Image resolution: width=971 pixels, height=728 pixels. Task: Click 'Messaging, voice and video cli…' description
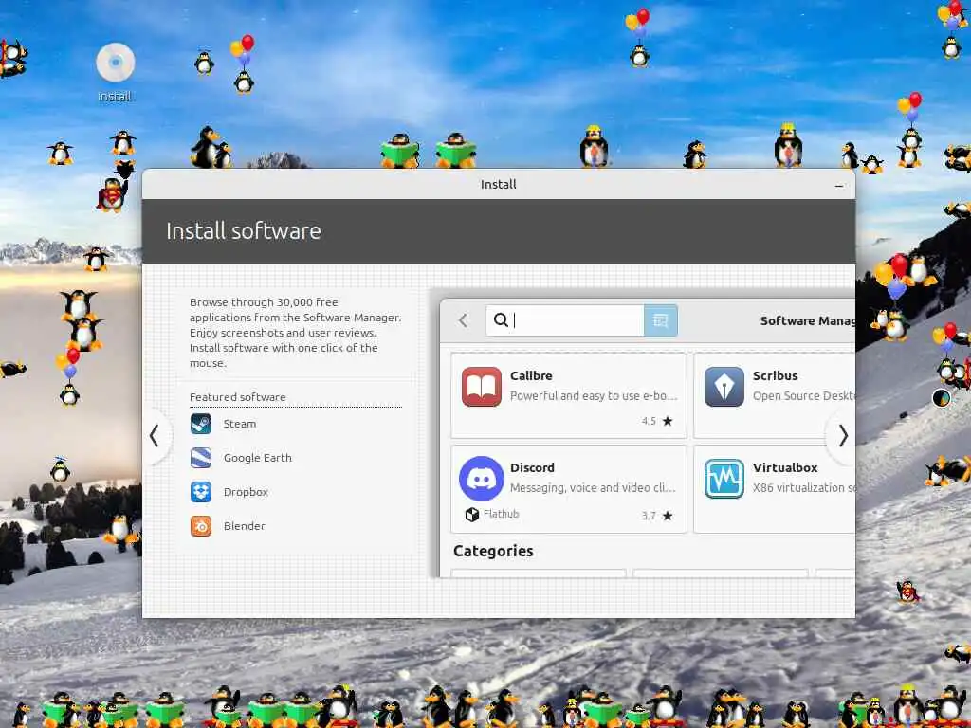pos(594,488)
